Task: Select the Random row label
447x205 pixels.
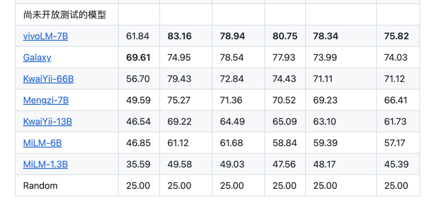Action: coord(40,186)
